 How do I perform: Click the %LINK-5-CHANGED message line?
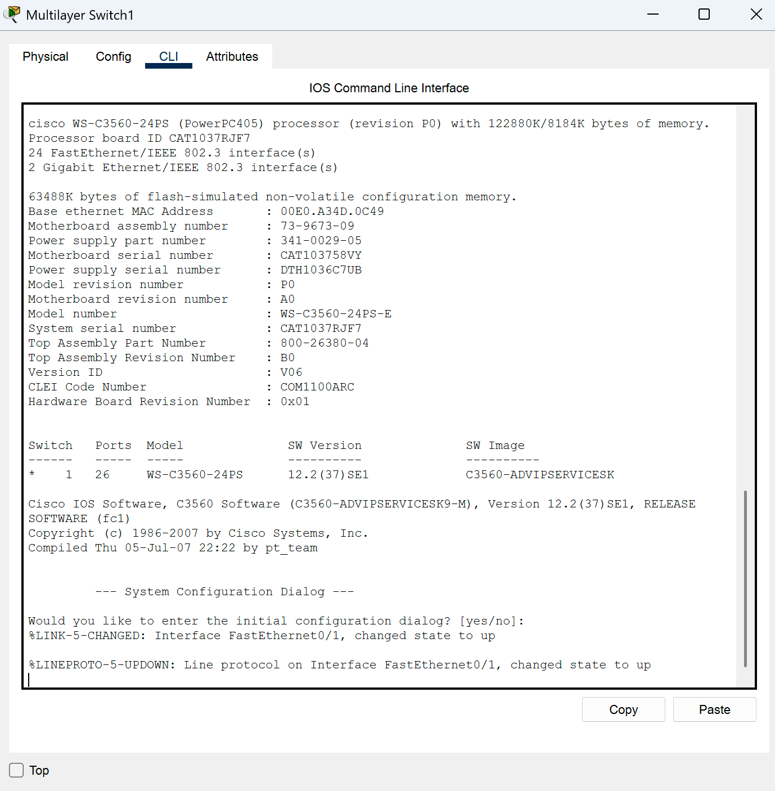[x=262, y=636]
